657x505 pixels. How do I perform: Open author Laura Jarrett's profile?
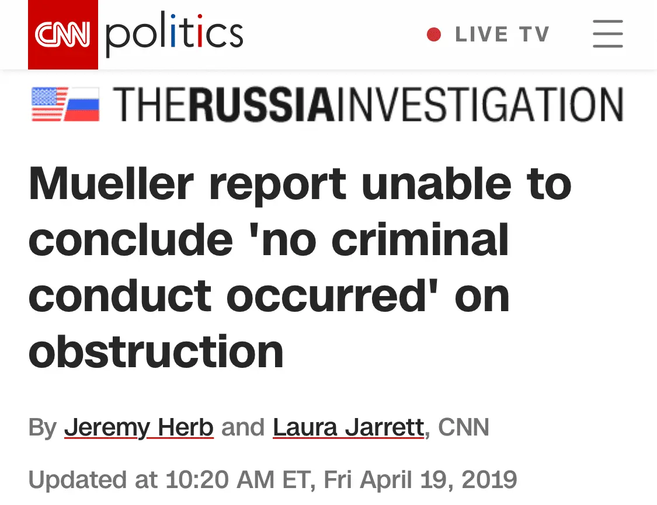click(348, 427)
